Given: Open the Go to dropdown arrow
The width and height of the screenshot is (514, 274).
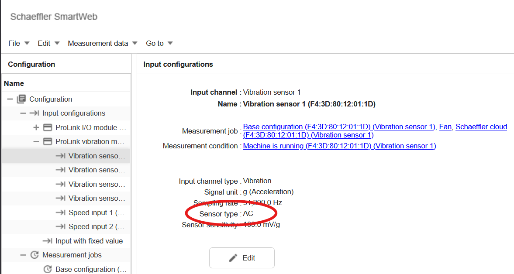Looking at the screenshot, I should tap(170, 43).
